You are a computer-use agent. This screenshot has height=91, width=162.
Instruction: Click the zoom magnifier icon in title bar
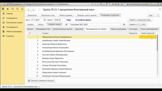122,4
